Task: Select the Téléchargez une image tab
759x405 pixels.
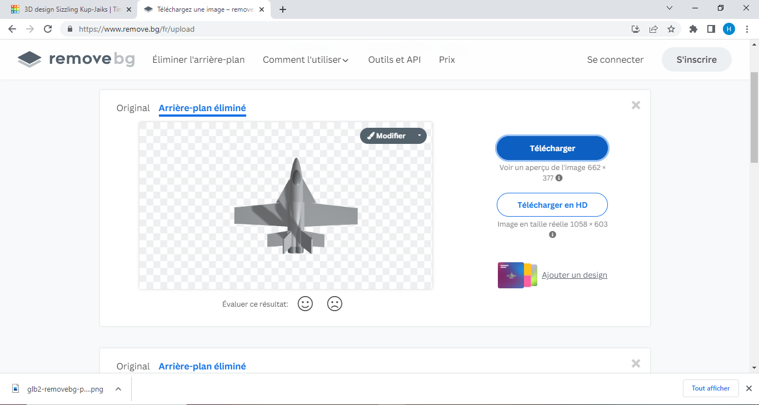Action: pos(203,9)
